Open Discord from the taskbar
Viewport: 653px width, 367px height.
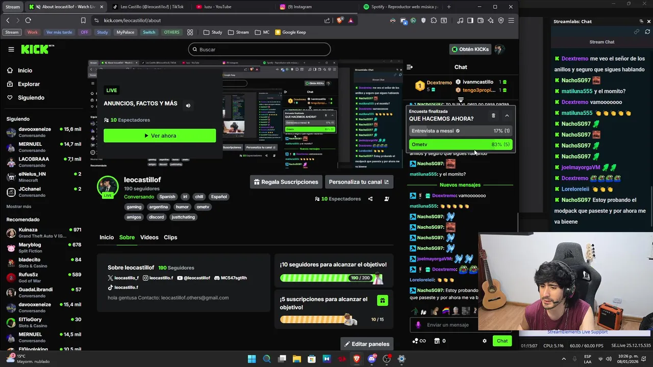click(371, 359)
